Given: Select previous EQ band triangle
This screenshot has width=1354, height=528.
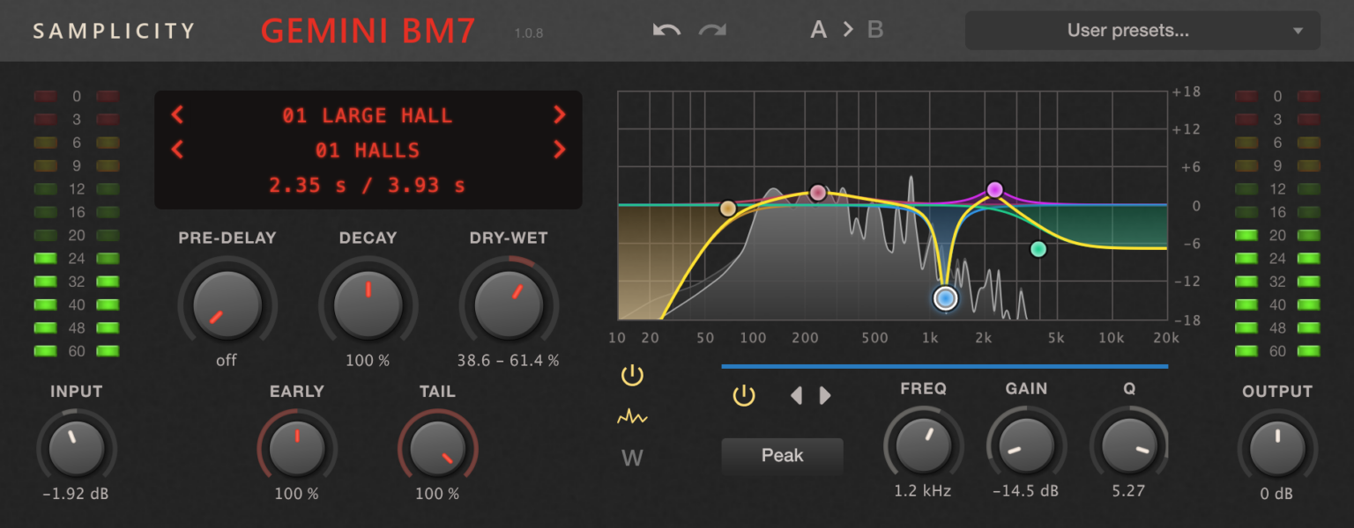Looking at the screenshot, I should tap(796, 396).
